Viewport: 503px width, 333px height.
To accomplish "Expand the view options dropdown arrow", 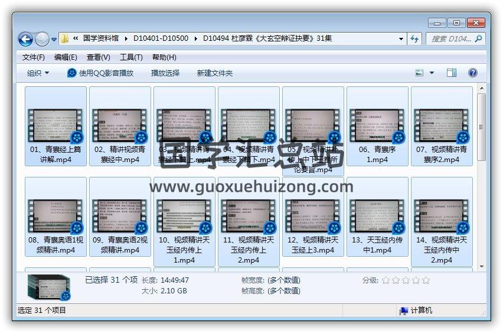I will tap(432, 73).
